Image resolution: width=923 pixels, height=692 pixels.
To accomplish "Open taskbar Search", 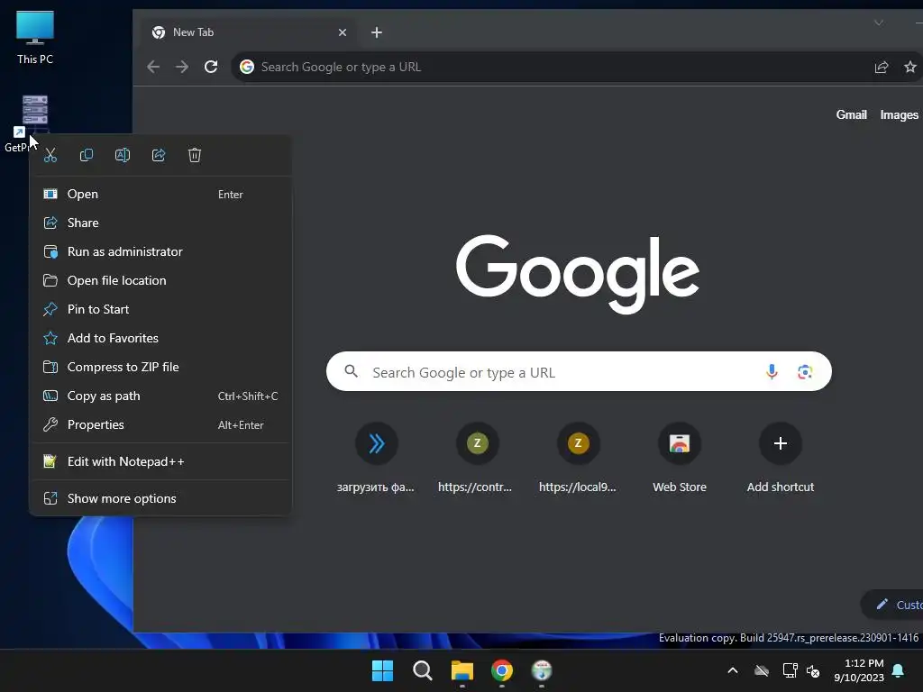I will pos(422,670).
